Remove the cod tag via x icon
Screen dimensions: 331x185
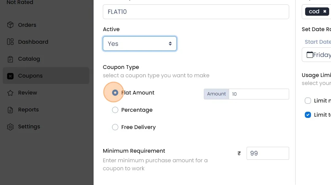coord(325,11)
